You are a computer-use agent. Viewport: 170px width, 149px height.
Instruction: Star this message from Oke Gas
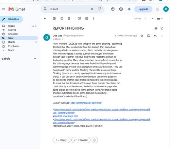[x=142, y=36]
